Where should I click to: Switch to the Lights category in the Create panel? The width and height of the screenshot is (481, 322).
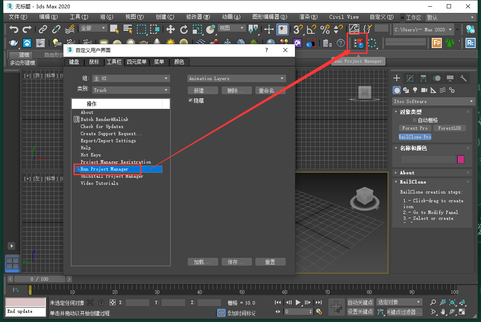point(415,90)
